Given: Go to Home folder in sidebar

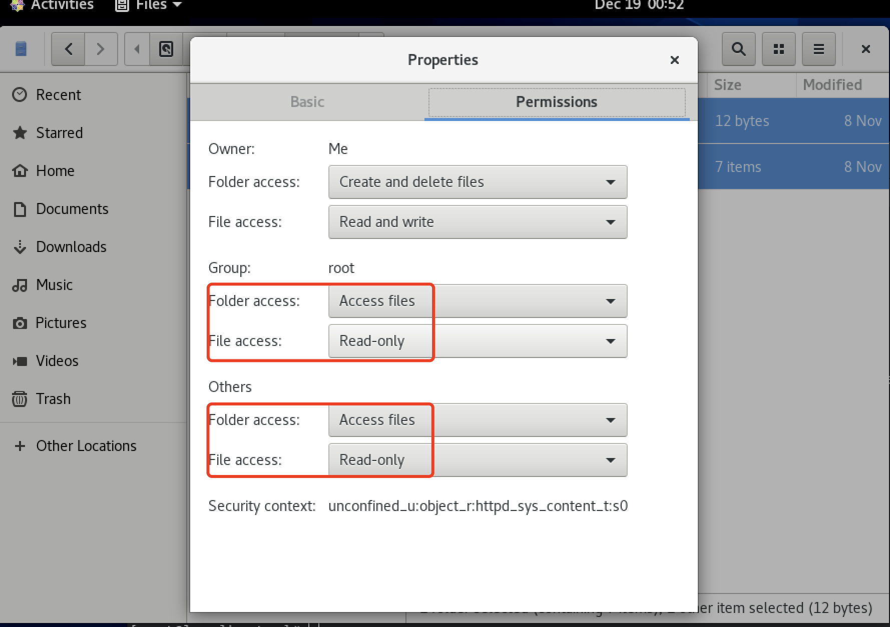Looking at the screenshot, I should pos(55,171).
